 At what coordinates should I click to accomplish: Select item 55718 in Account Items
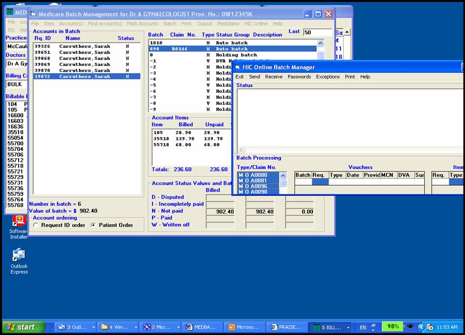tap(192, 145)
